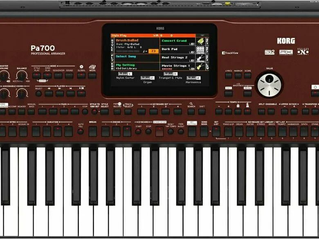
Task: Push the MENU button
Action: click(x=247, y=94)
